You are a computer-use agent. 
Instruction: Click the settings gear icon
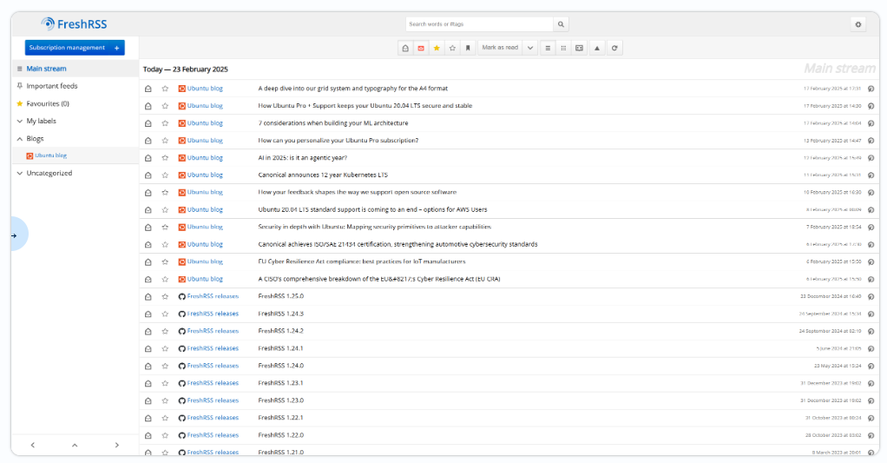click(857, 24)
